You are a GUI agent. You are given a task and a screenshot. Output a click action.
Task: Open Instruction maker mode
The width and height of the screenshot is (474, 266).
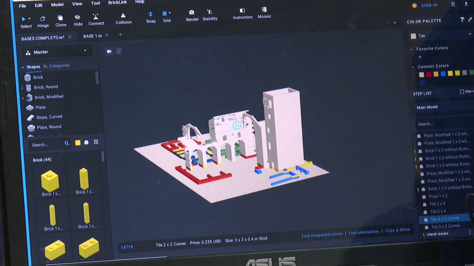[242, 14]
